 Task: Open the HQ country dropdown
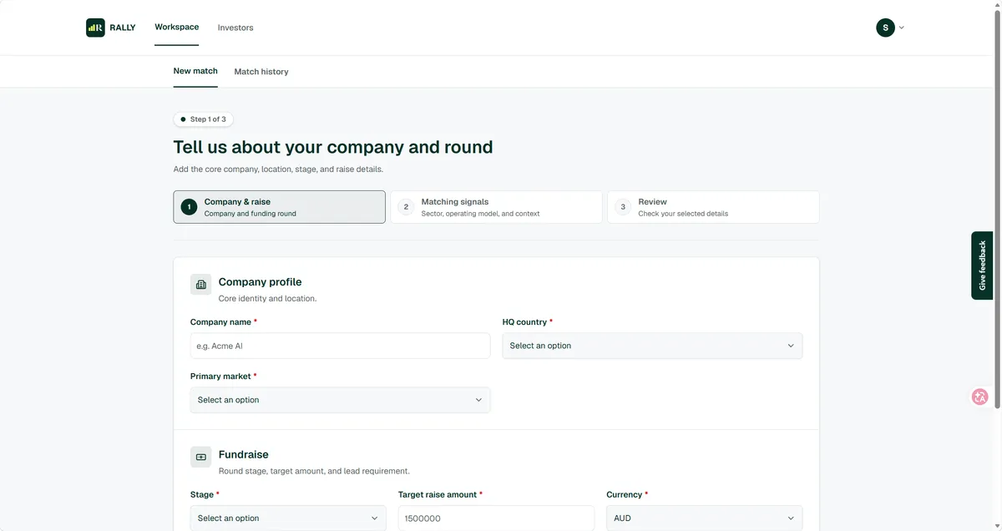point(652,346)
